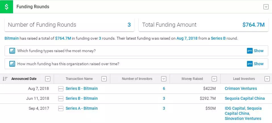Click the Bitmain logo beside Aug 7 Series B
272x123 pixels.
(x=61, y=89)
